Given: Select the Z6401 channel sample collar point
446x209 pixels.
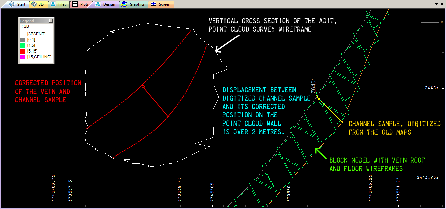Looking at the screenshot, I should [x=317, y=97].
